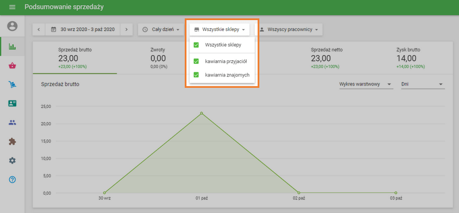Open the Dni interval dropdown

point(423,84)
